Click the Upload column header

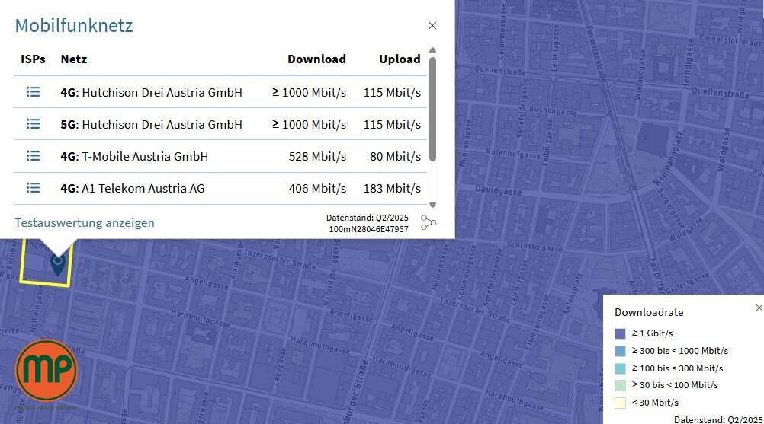pos(400,59)
